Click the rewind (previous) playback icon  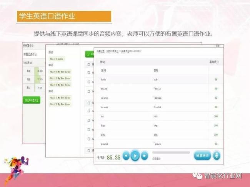coord(126,156)
